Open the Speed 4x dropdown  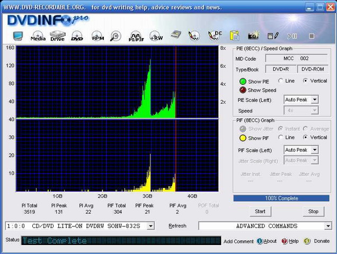301,111
